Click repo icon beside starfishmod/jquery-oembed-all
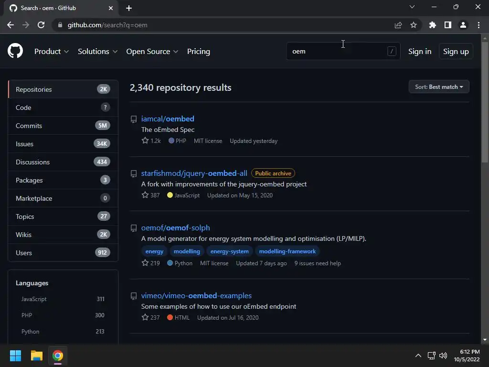Screen dimensions: 489x367 pyautogui.click(x=134, y=174)
